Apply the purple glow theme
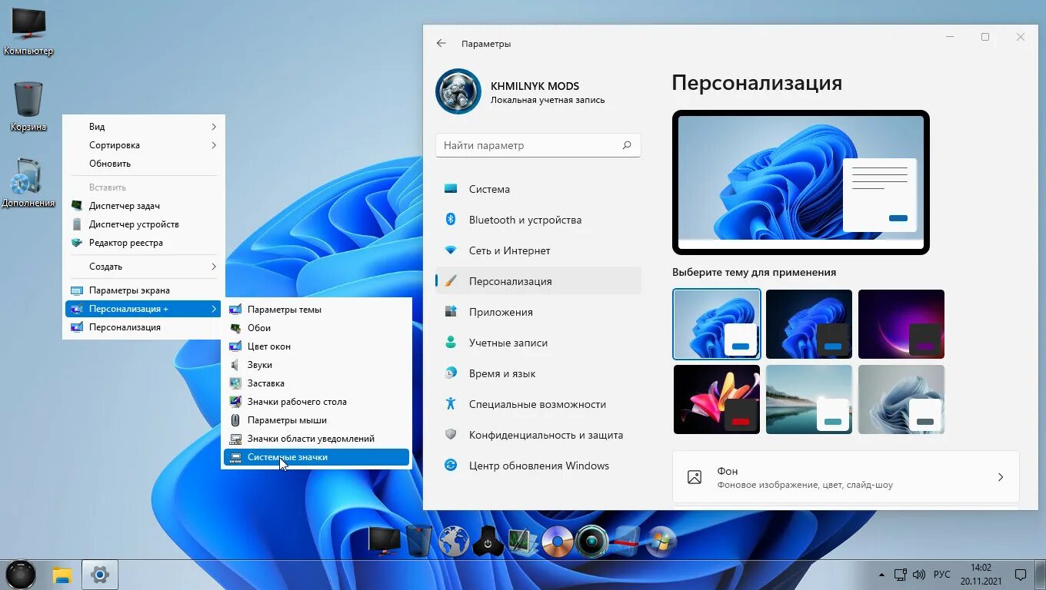Screen dimensions: 1046x590 point(901,324)
